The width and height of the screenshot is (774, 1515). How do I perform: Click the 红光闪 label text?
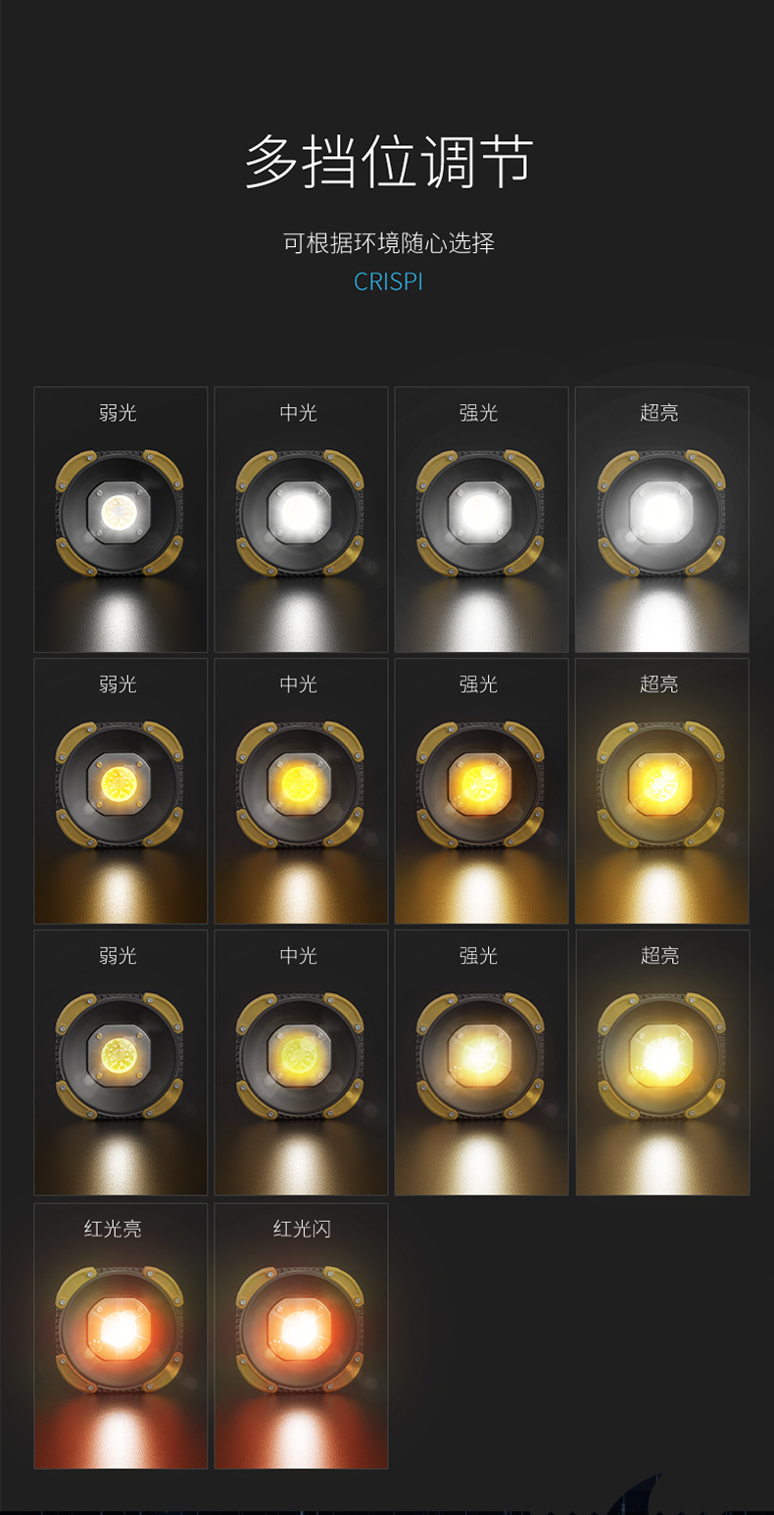coord(302,1229)
